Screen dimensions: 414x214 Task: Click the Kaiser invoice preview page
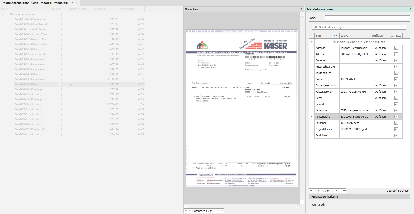(242, 108)
